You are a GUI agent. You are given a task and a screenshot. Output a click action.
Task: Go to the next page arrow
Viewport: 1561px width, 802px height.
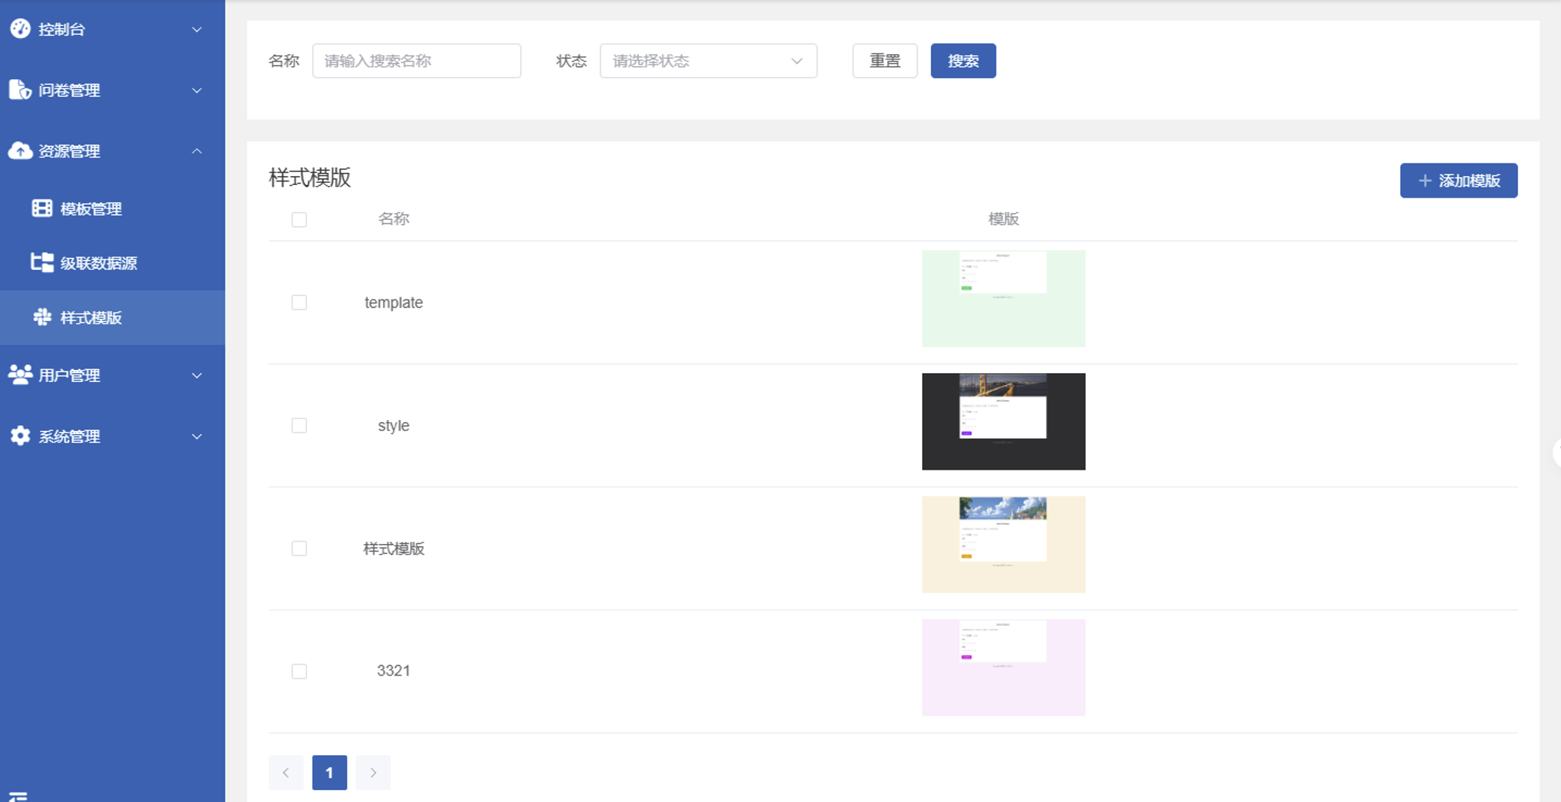[x=373, y=773]
